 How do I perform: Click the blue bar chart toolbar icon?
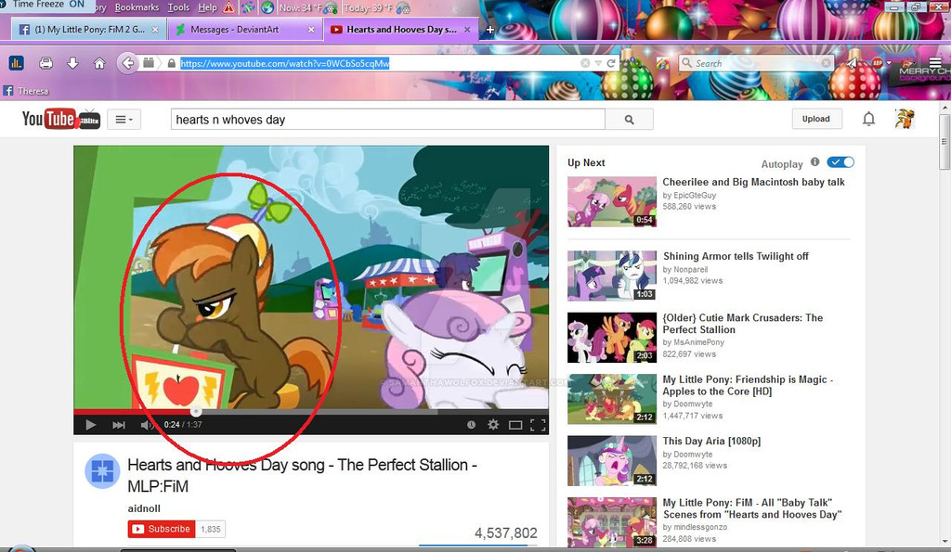[x=17, y=63]
